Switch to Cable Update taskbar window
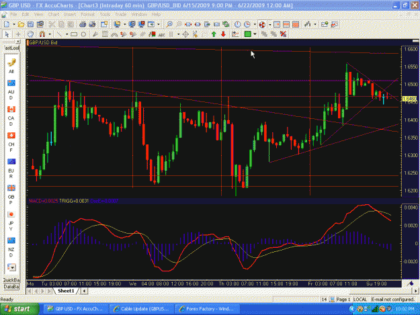This screenshot has height=315, width=420. point(141,309)
